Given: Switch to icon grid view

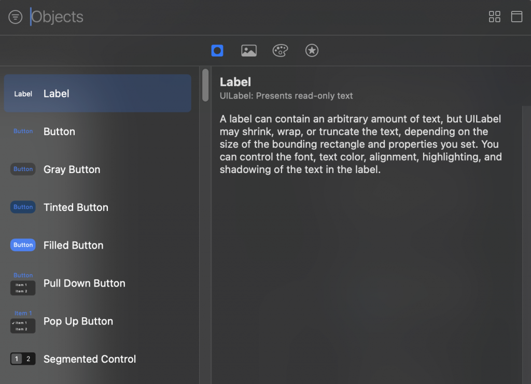Looking at the screenshot, I should [x=495, y=17].
